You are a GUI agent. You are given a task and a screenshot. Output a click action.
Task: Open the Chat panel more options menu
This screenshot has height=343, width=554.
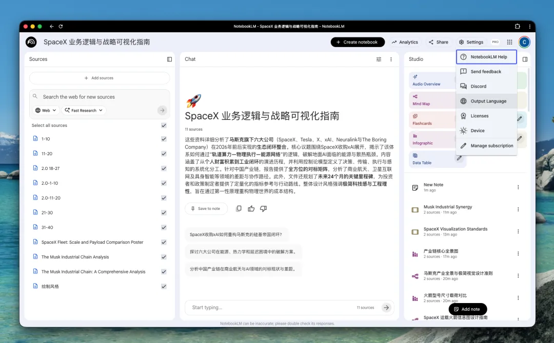click(x=391, y=59)
